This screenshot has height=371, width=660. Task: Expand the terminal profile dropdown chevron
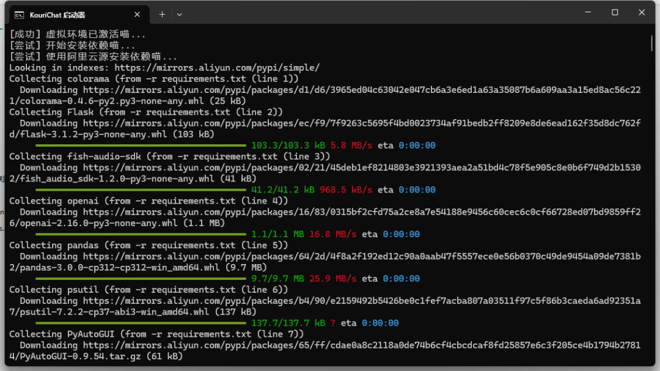tap(179, 15)
